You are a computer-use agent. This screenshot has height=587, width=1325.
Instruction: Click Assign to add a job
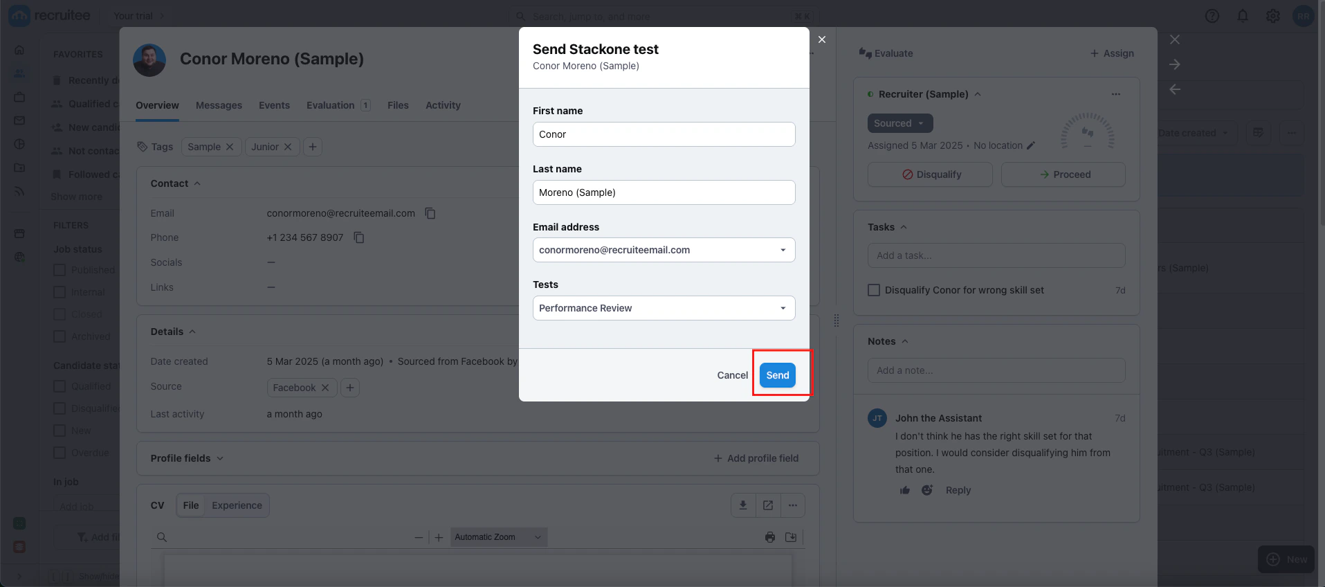[x=1112, y=53]
